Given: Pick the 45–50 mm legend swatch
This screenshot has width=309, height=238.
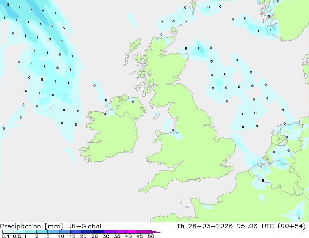Looking at the screenshot, I should coord(143,232).
